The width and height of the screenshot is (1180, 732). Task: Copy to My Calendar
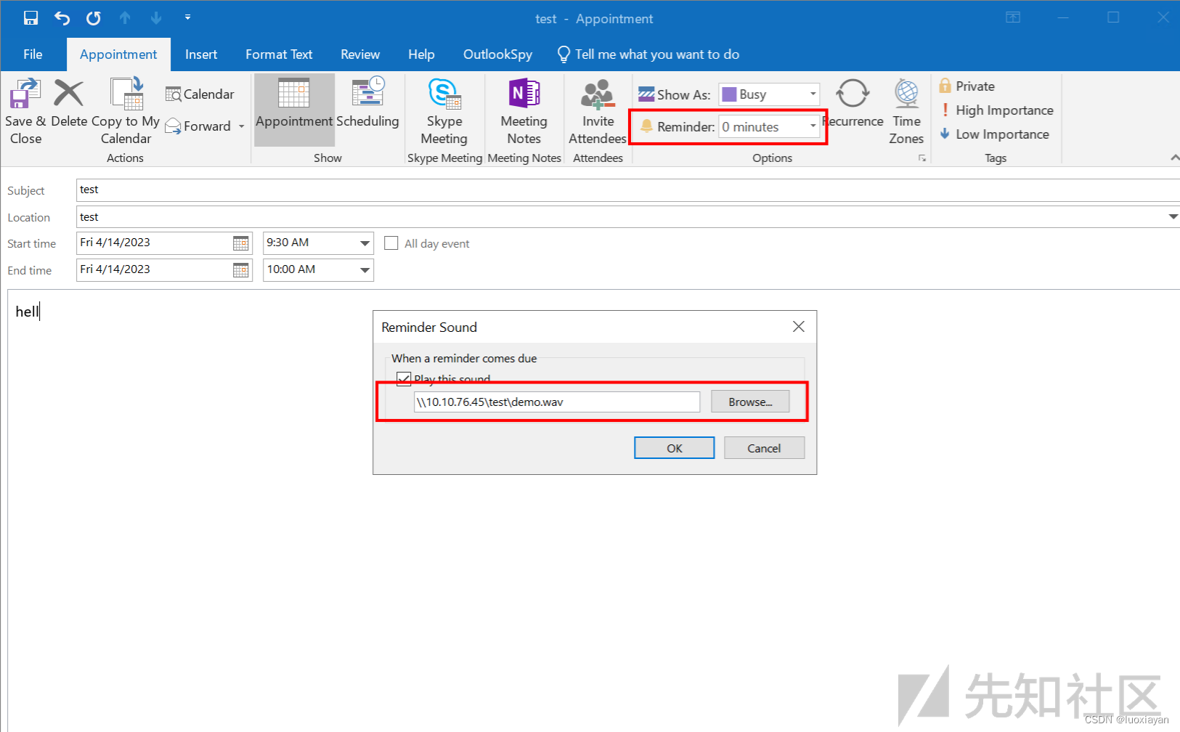click(126, 113)
